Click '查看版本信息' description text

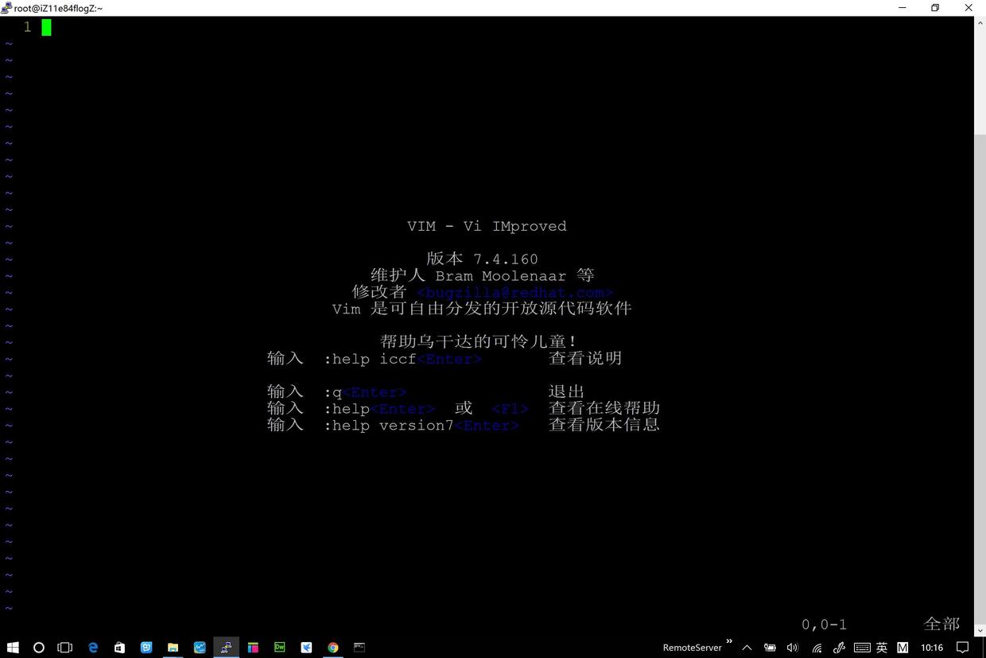point(604,425)
